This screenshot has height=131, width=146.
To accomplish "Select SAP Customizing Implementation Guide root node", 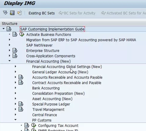I will (x=52, y=29).
